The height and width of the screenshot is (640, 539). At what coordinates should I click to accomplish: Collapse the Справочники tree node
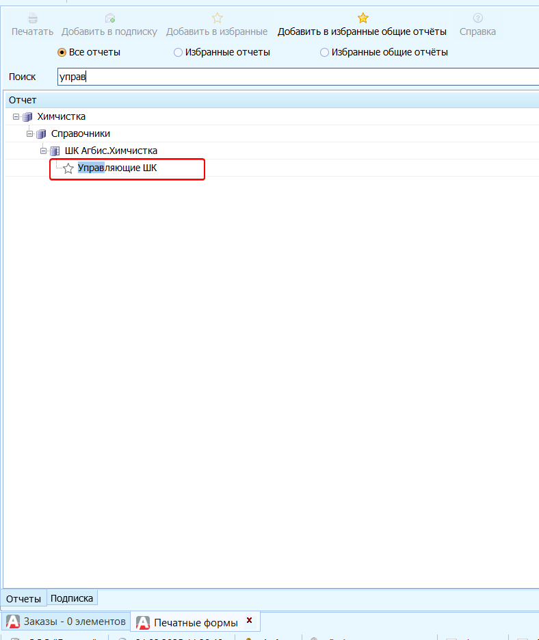[x=30, y=134]
